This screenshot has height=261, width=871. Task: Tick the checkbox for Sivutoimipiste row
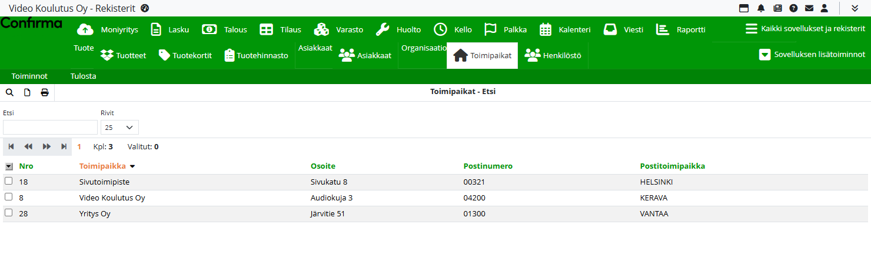8,182
